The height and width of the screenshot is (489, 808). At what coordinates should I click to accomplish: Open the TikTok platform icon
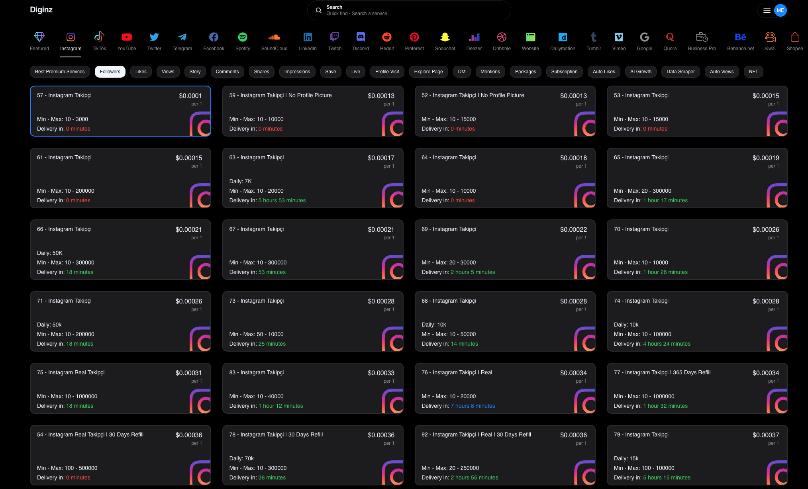[x=99, y=37]
